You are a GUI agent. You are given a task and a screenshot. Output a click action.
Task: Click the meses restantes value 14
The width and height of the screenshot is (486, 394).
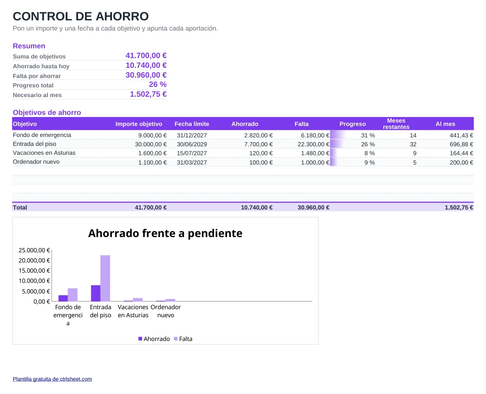pos(413,135)
